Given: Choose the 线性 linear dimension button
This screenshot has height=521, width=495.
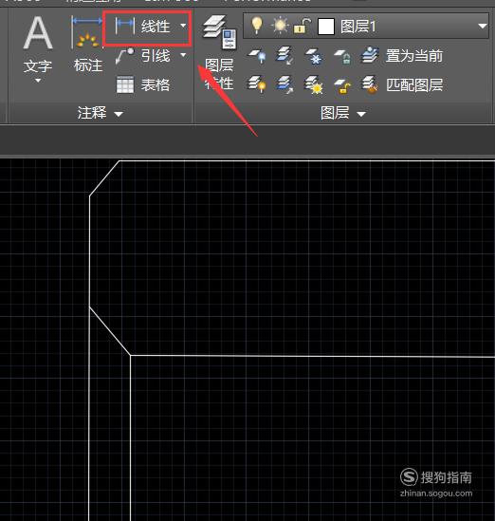Looking at the screenshot, I should 143,27.
